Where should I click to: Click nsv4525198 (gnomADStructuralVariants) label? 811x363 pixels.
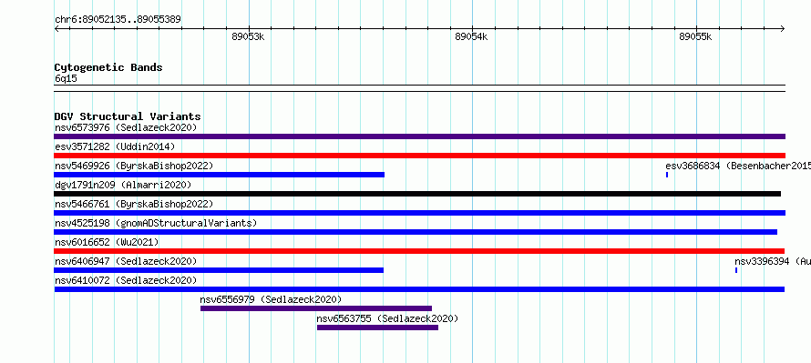(156, 223)
